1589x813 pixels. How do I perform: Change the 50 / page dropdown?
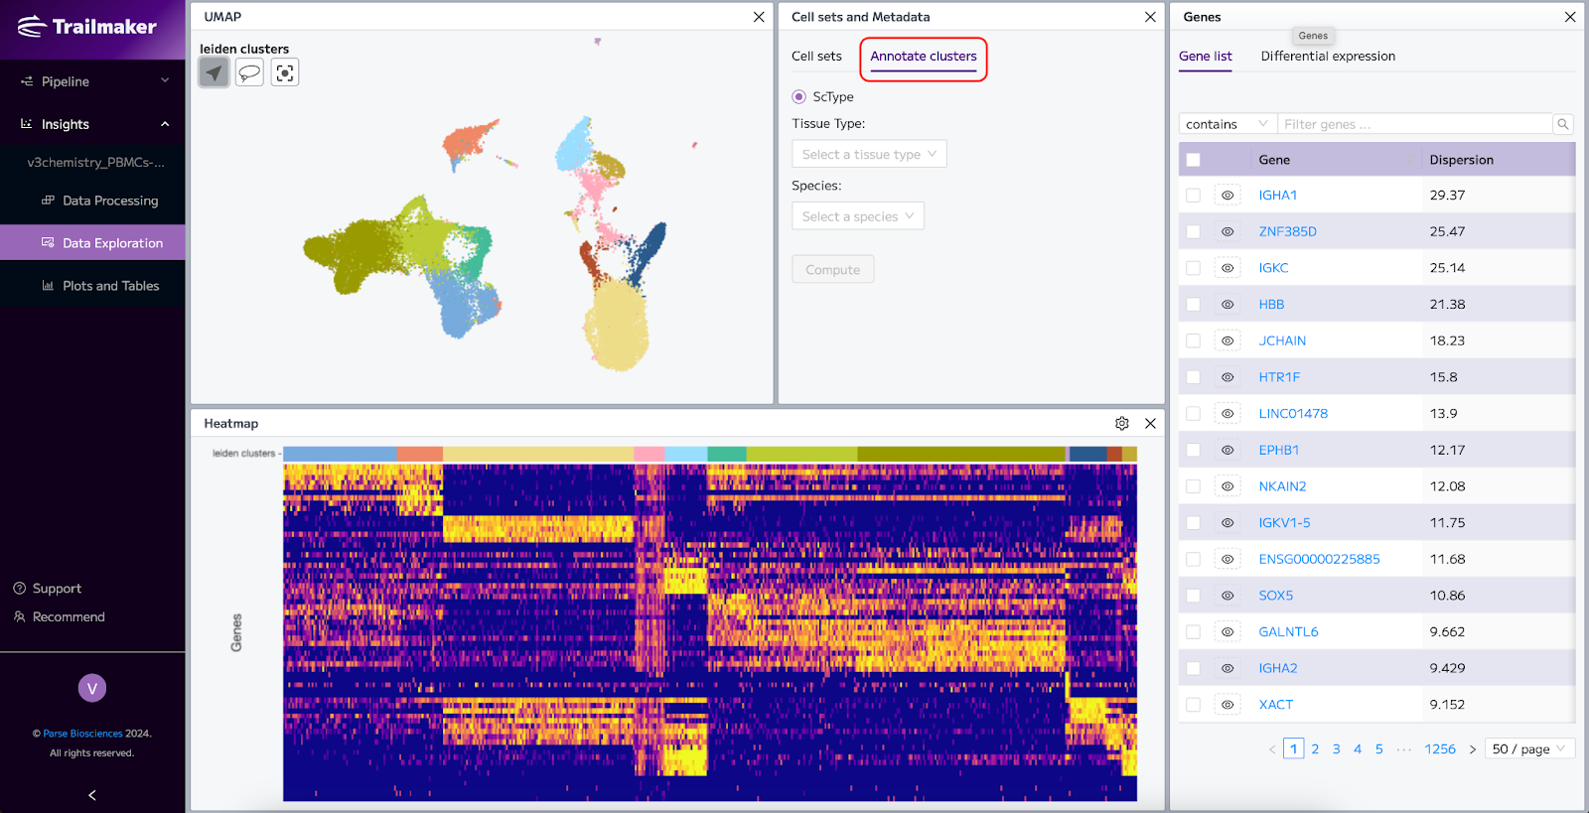tap(1530, 749)
